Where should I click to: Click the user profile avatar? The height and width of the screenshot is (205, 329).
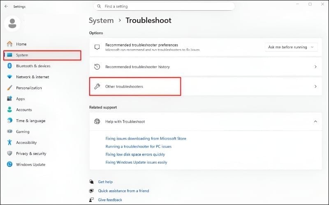[x=12, y=23]
